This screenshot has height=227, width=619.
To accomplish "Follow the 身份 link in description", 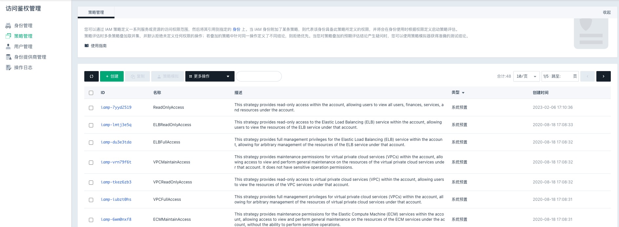I will [x=237, y=29].
